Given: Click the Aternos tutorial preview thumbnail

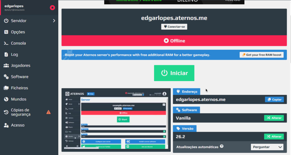Looking at the screenshot, I should coord(116,120).
